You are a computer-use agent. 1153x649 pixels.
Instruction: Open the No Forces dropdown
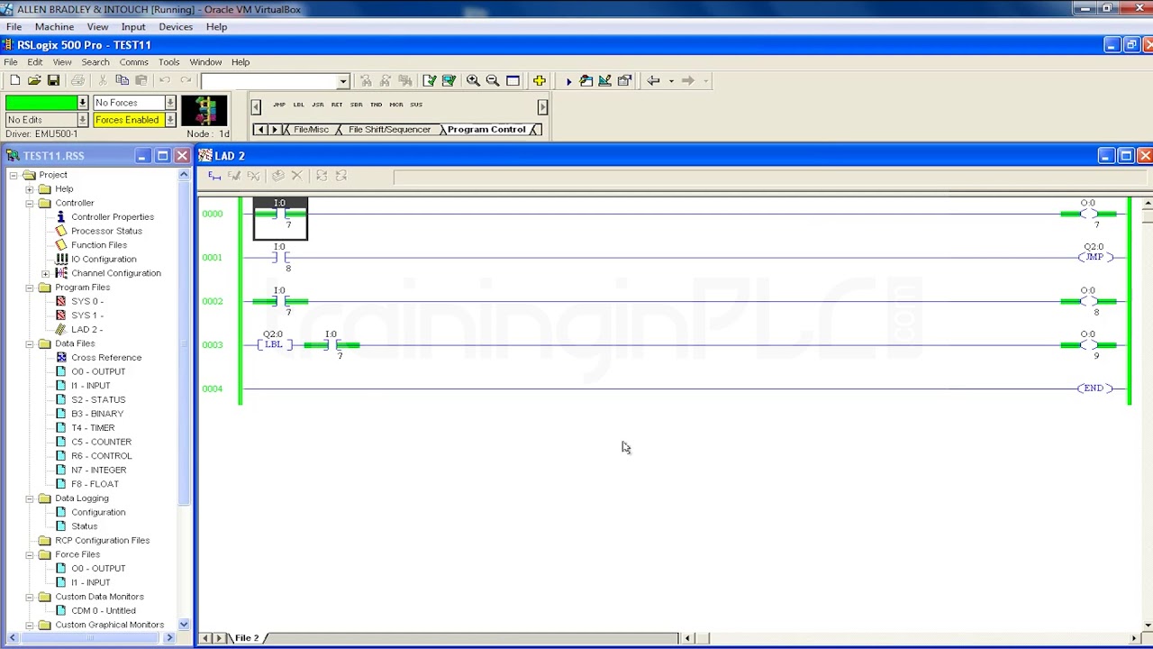coord(170,103)
